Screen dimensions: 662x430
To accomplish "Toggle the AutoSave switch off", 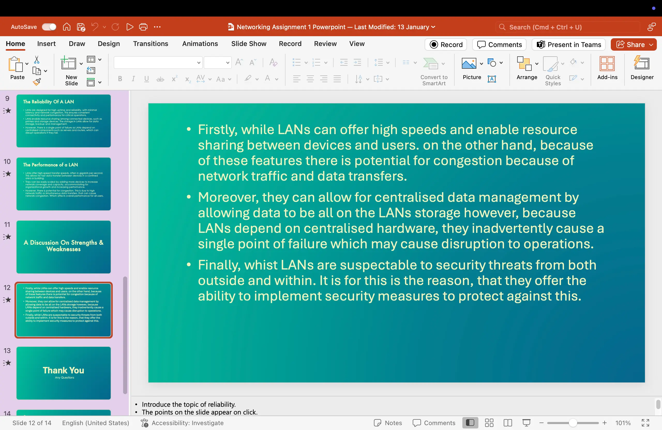I will point(49,27).
